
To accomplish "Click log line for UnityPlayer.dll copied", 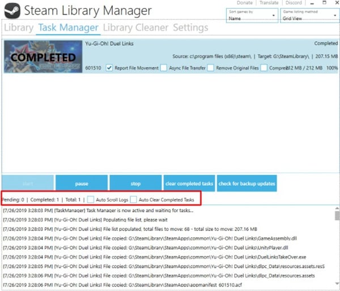I will [146, 247].
